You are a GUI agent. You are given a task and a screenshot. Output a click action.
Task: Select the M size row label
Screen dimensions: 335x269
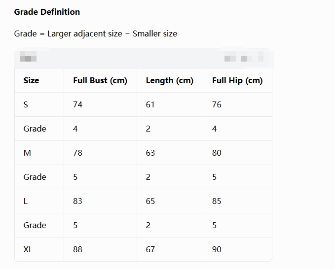[27, 153]
